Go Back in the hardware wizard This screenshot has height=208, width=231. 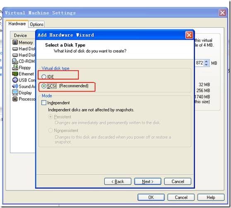[x=118, y=181]
